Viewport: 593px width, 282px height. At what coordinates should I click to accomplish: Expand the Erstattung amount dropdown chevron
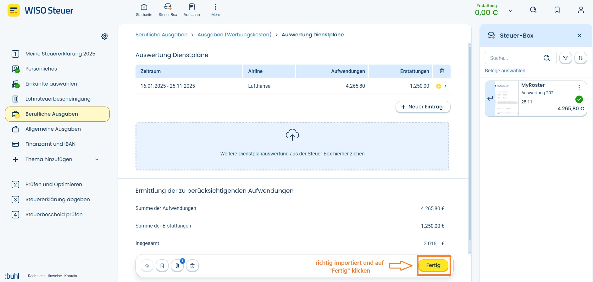tap(511, 11)
